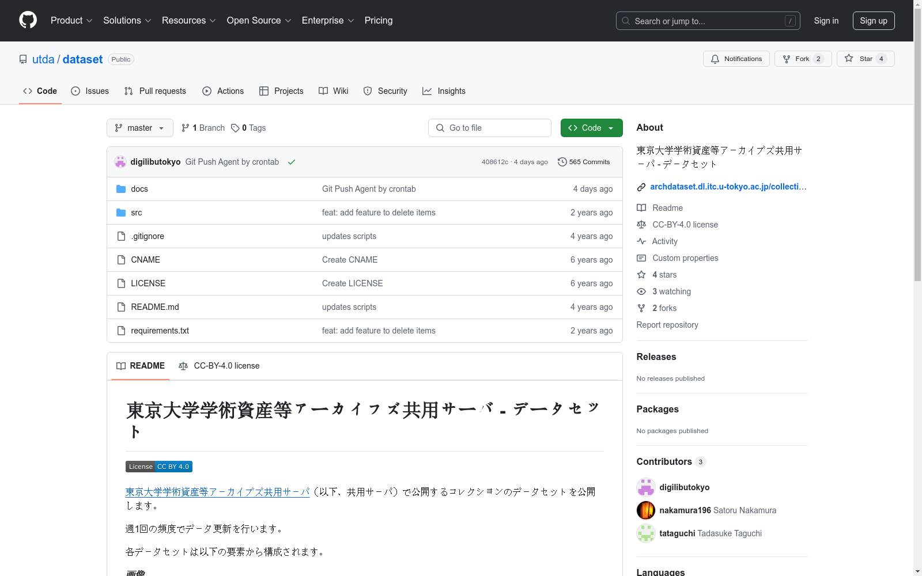922x576 pixels.
Task: Open the 東京大学学術資産等アーカイブズ共用サーバ link
Action: pos(218,492)
